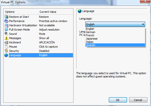
Task: Click the Language globe icon in list
Action: coord(6,55)
